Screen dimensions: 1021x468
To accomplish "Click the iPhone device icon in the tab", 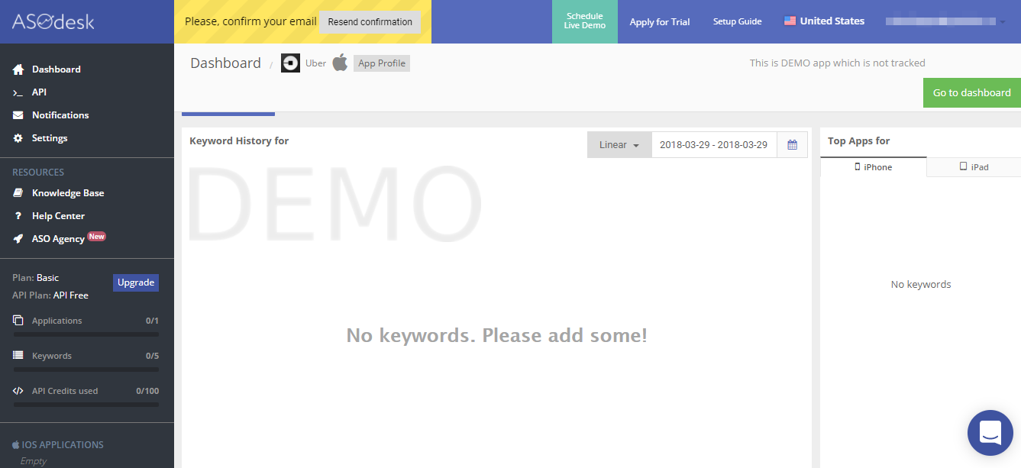I will click(858, 166).
